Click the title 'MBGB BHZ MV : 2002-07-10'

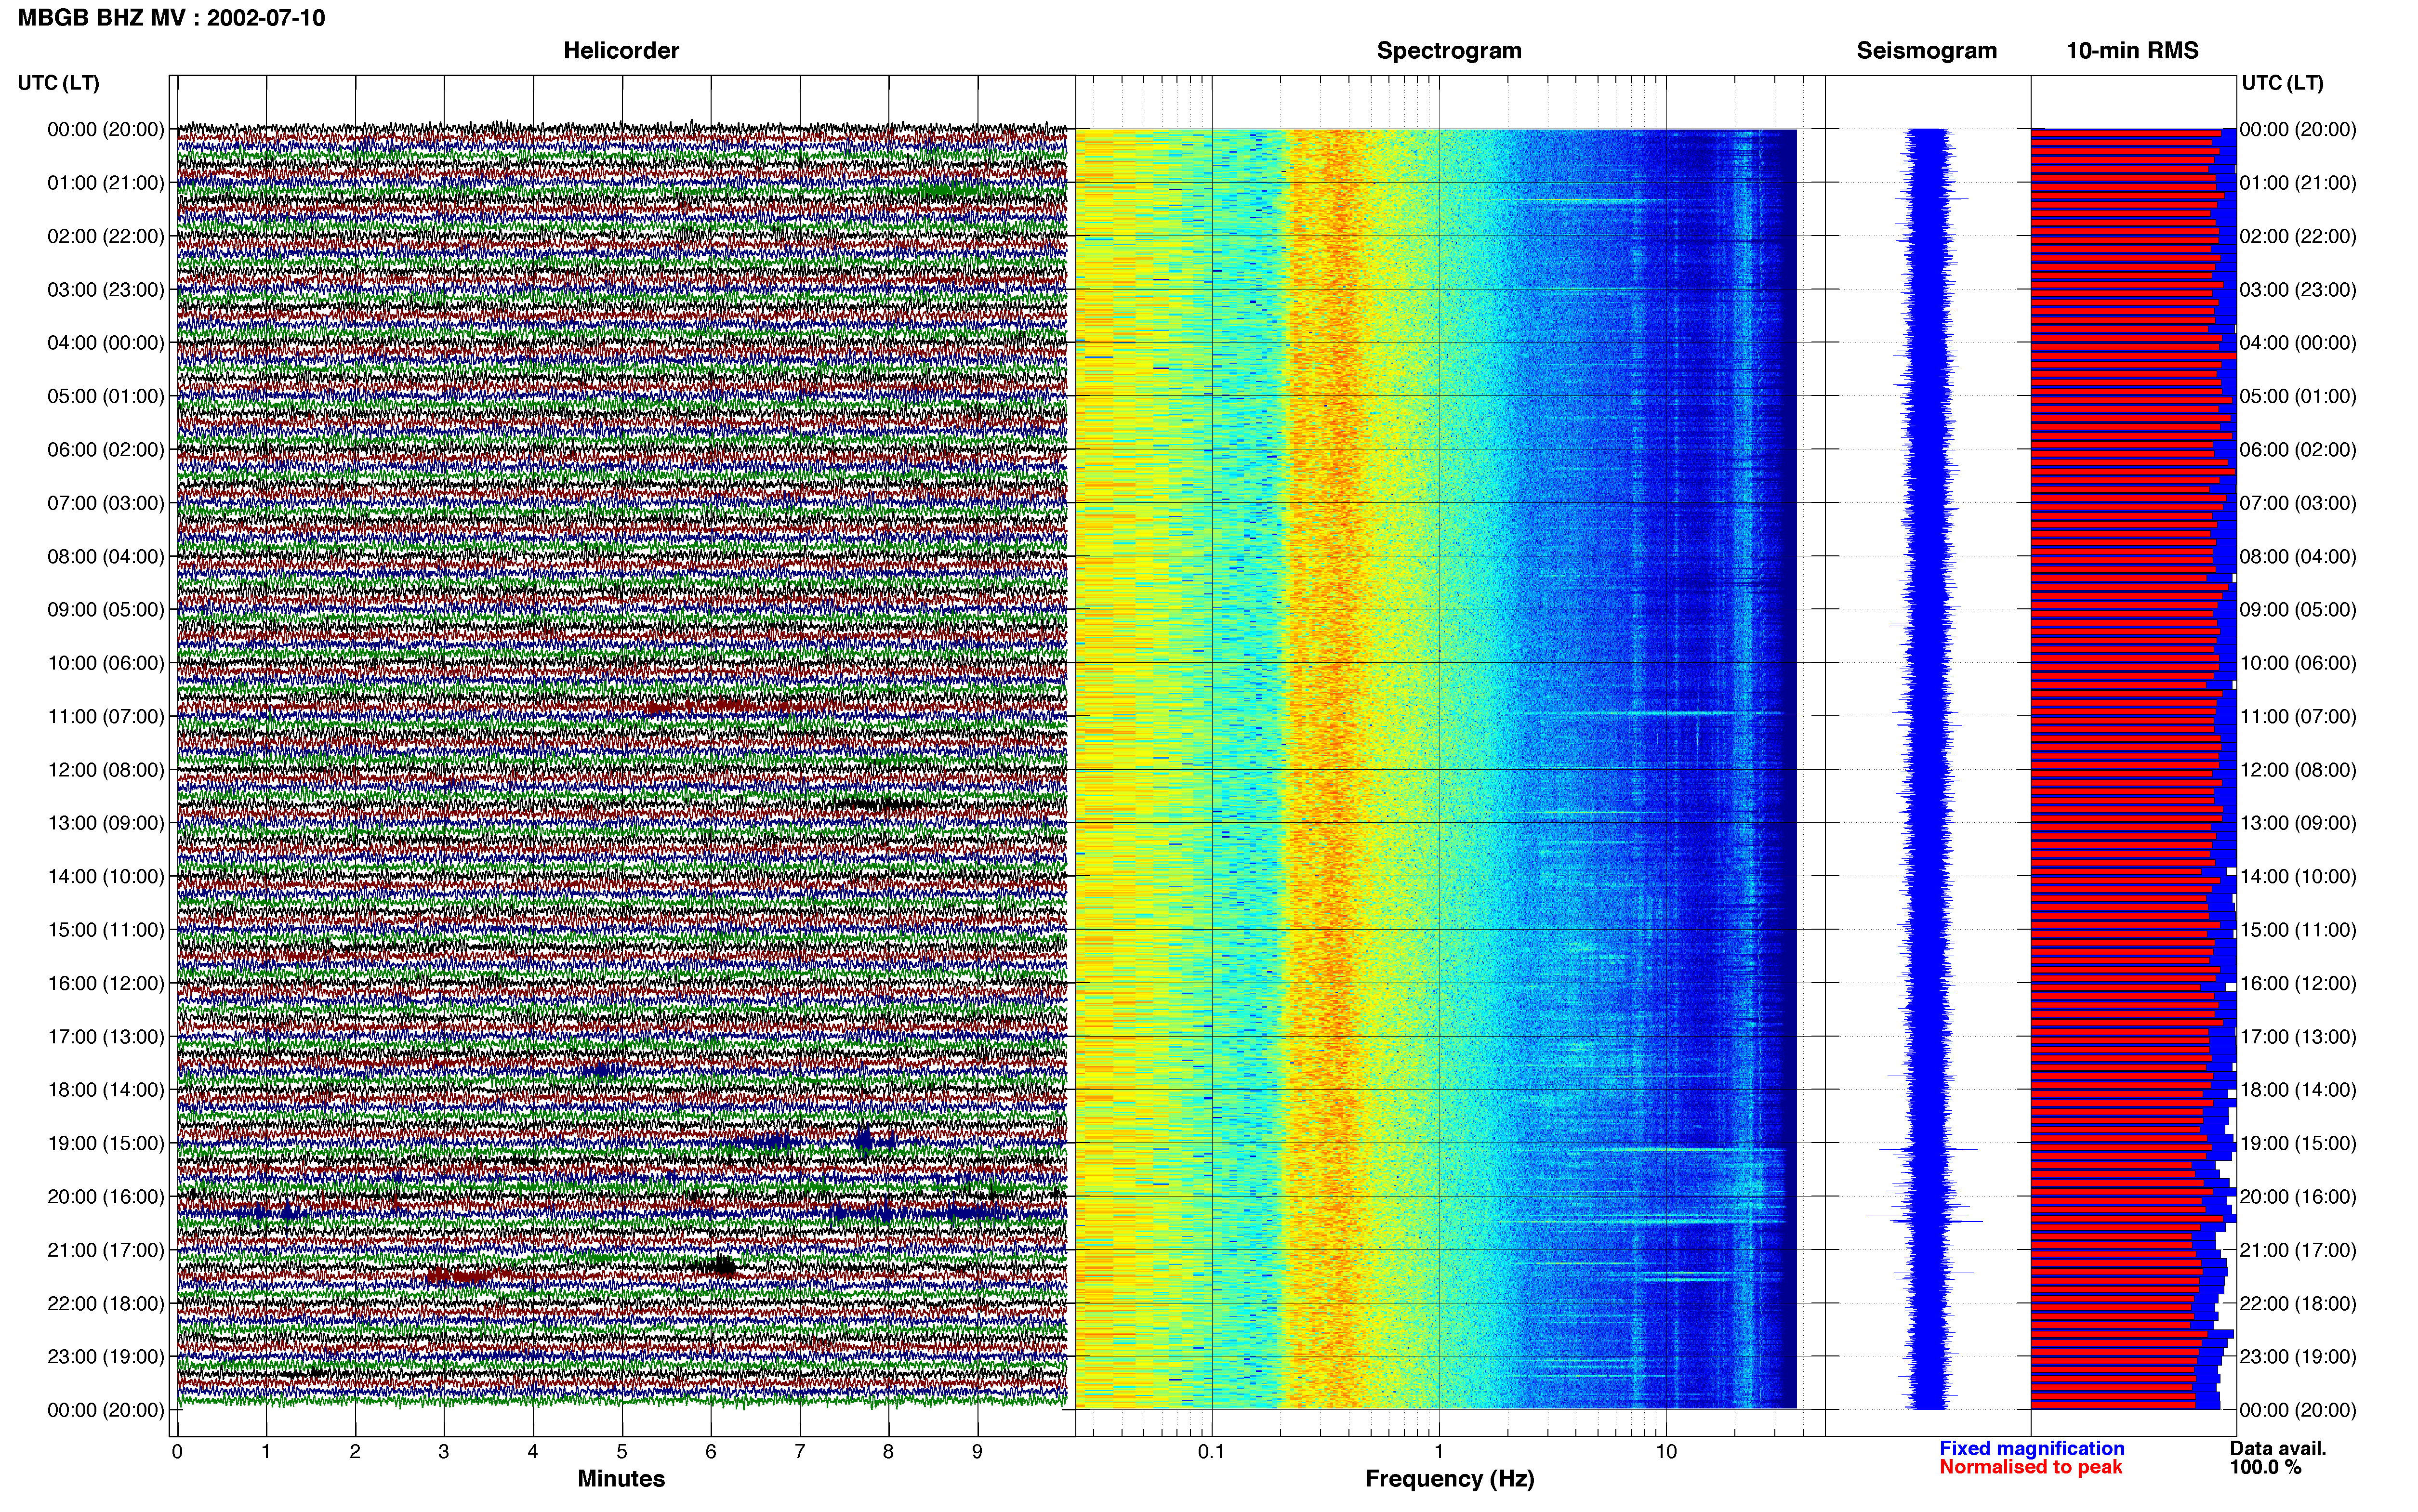pyautogui.click(x=171, y=18)
